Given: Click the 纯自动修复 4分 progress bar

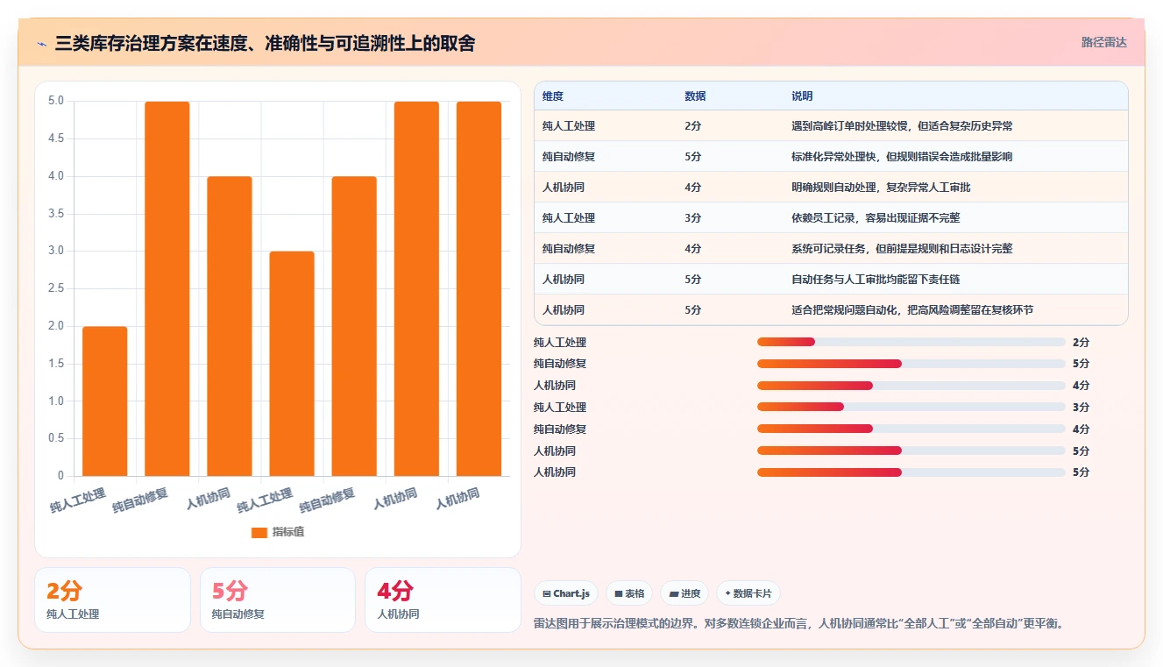Looking at the screenshot, I should point(911,429).
